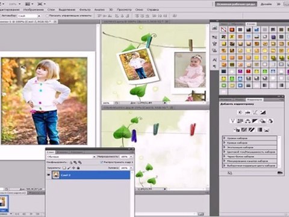Add a Photo Filter adjustment

tap(263, 121)
